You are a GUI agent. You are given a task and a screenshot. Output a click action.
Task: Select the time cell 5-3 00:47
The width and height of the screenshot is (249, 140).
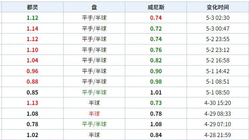218,28
